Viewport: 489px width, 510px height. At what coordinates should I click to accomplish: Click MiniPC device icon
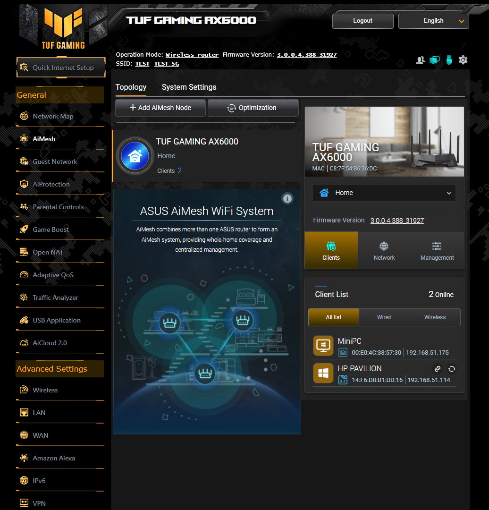pos(323,345)
